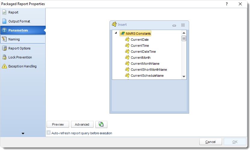
Task: Click the Parameters question mark icon
Action: [x=4, y=30]
